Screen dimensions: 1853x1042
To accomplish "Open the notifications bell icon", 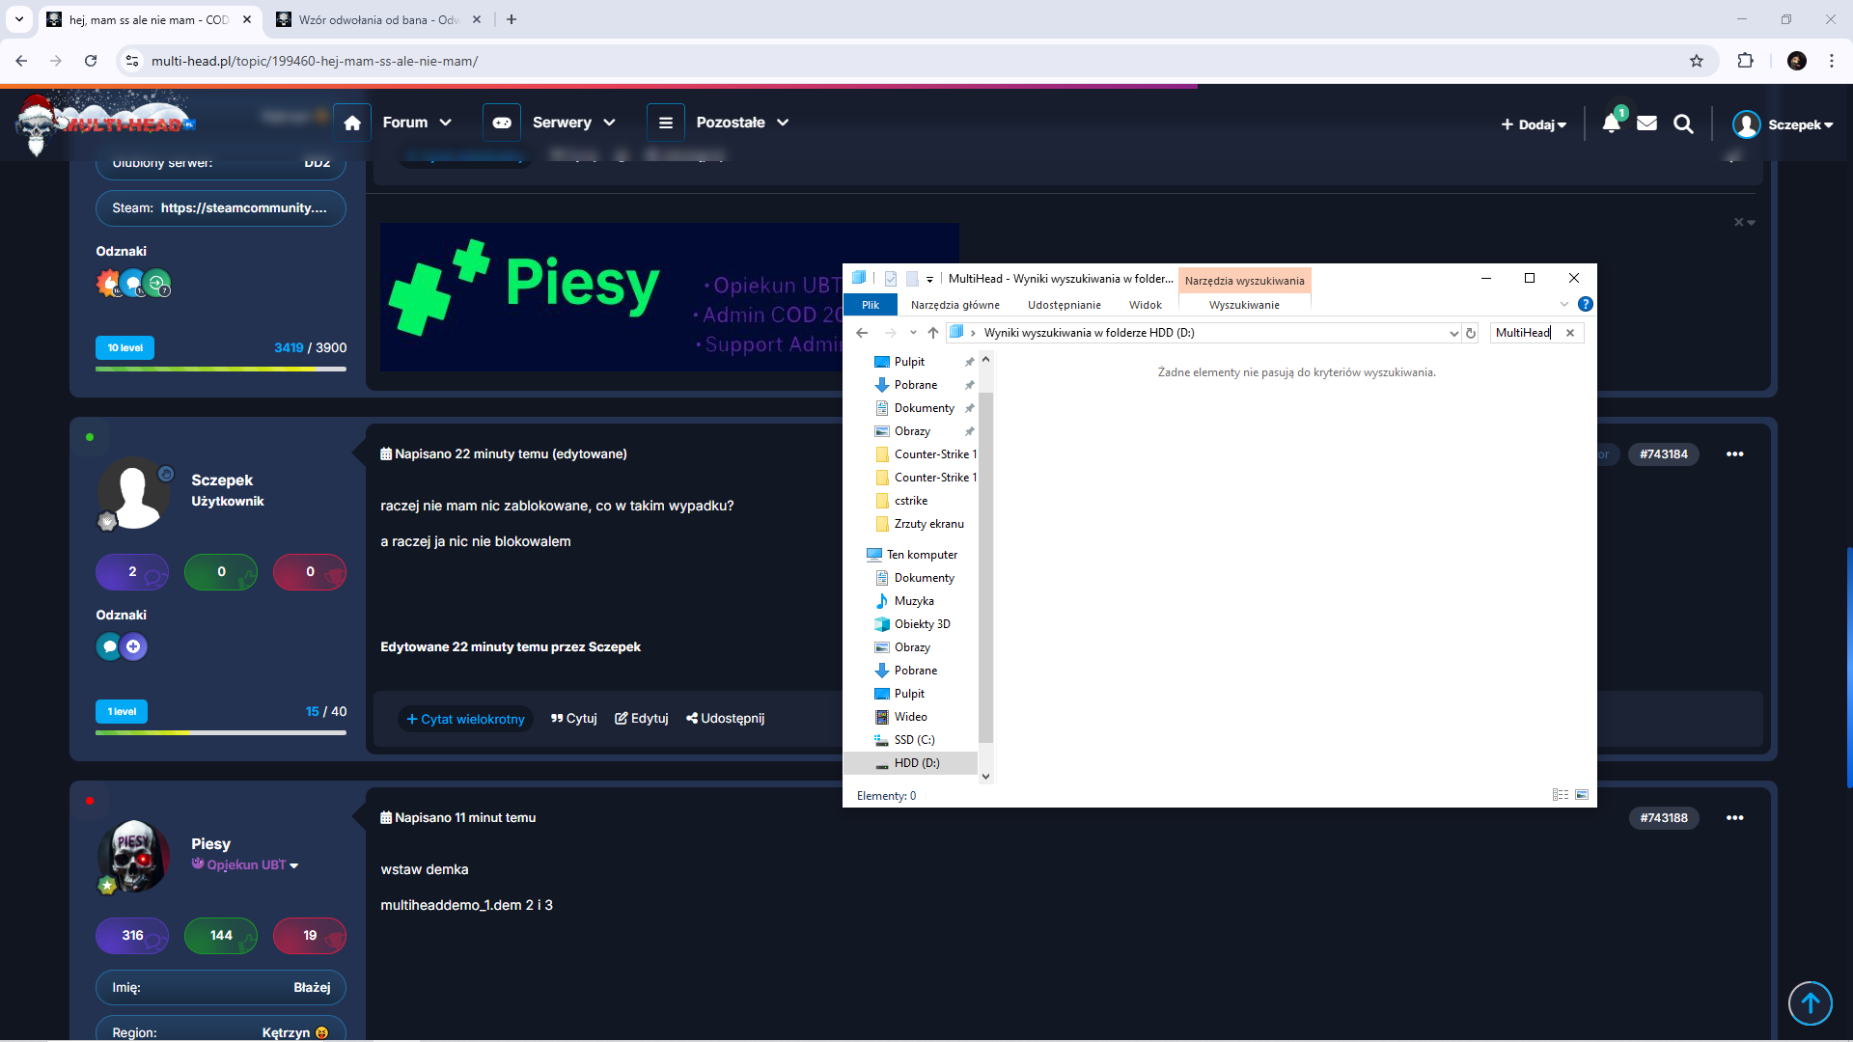I will click(x=1611, y=123).
